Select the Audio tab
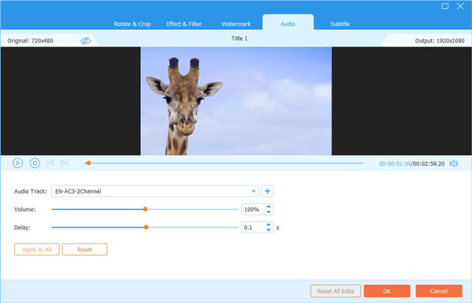Screen dimensions: 472x303 [x=288, y=24]
